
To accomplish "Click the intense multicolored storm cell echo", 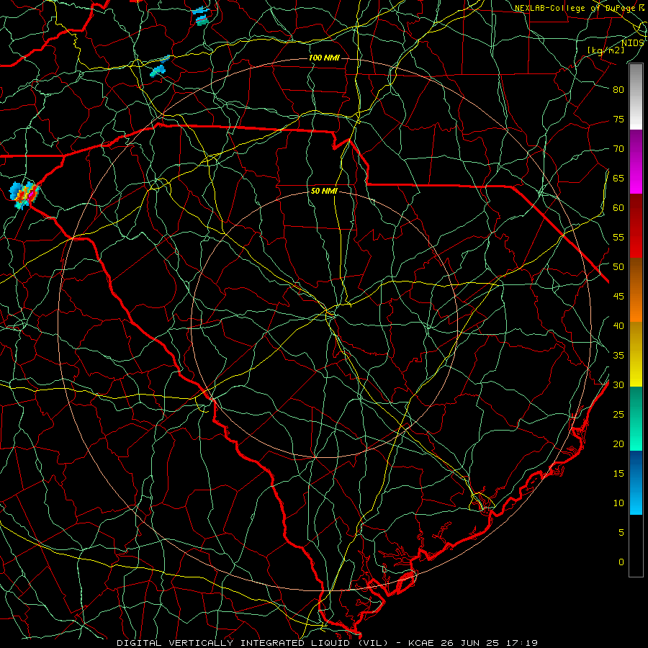I will (24, 194).
